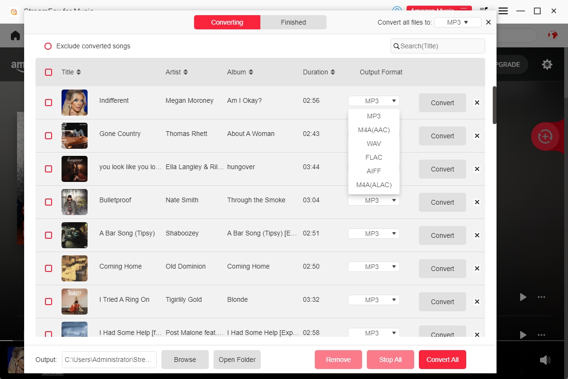Viewport: 568px width, 379px height.
Task: Remove the Bulletproof row with X icon
Action: point(477,202)
